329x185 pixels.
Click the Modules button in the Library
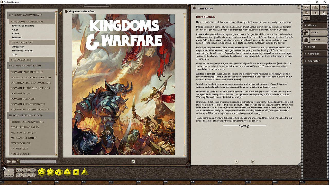coord(318,40)
